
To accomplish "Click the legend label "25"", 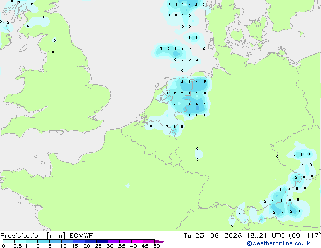I will click(98, 246).
